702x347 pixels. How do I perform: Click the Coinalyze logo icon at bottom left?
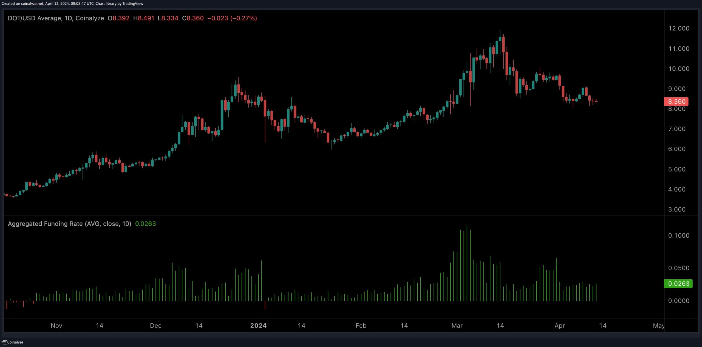pos(4,342)
